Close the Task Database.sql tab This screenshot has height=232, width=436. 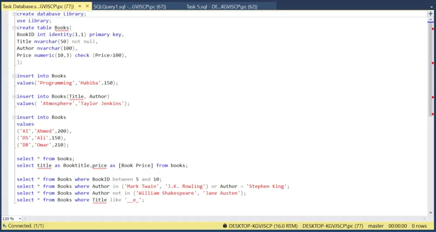(x=87, y=7)
